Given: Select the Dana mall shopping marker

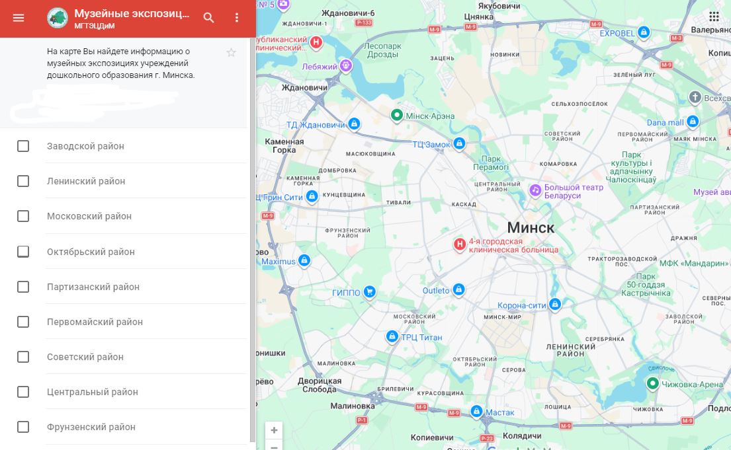Looking at the screenshot, I should pyautogui.click(x=693, y=122).
